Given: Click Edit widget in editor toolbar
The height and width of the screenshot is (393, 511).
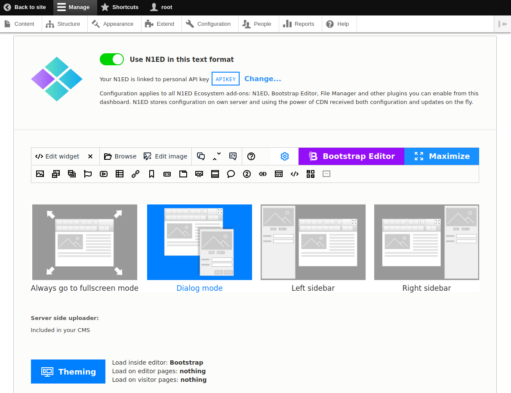Looking at the screenshot, I should [57, 156].
